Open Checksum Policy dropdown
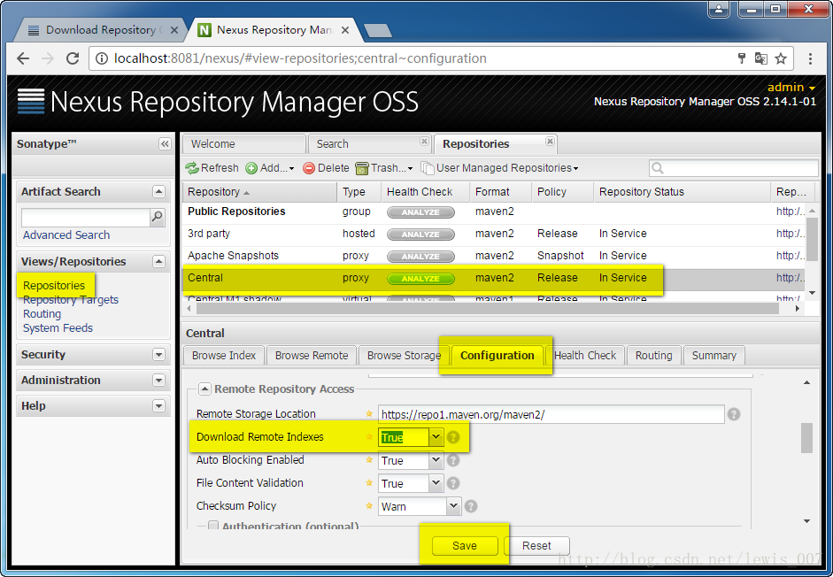 tap(453, 506)
